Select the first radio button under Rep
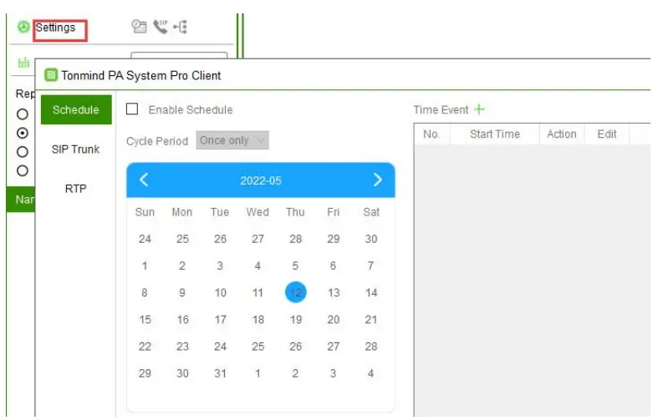This screenshot has width=653, height=420. click(23, 114)
